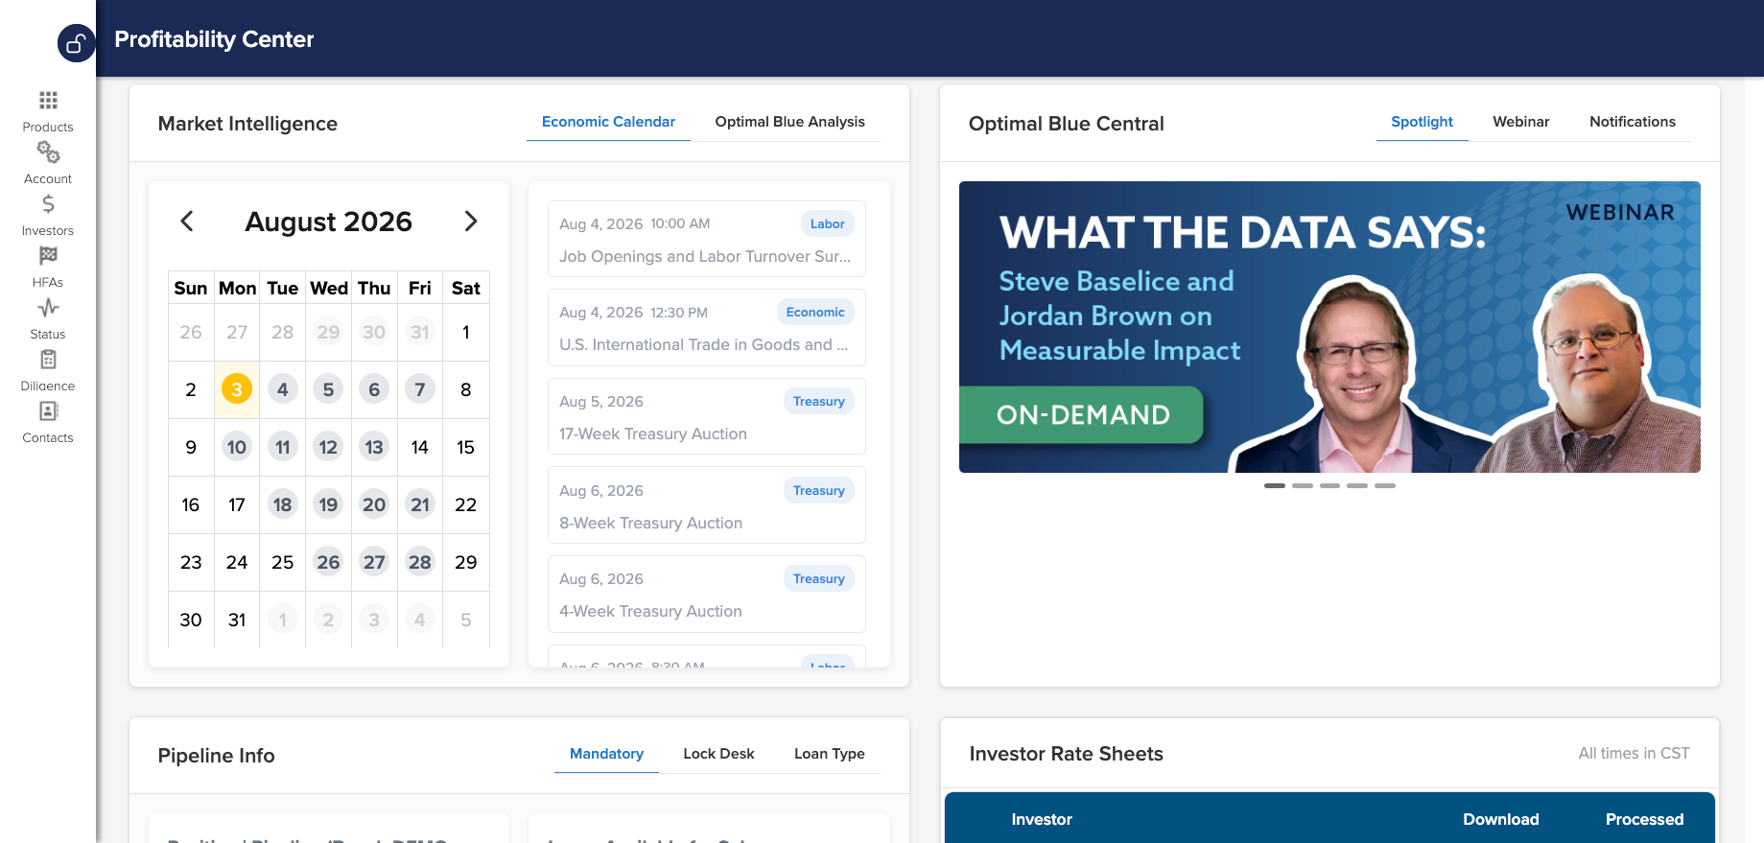Select August 28 on calendar

(420, 562)
